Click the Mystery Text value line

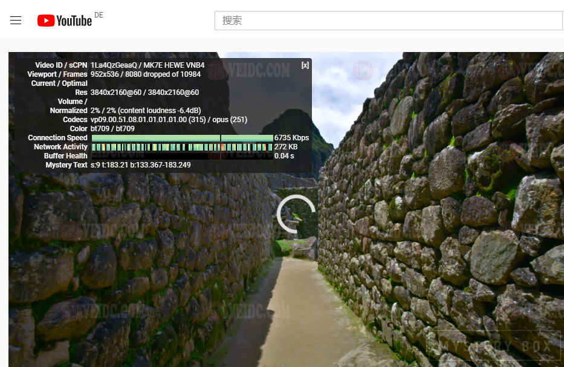click(x=140, y=165)
